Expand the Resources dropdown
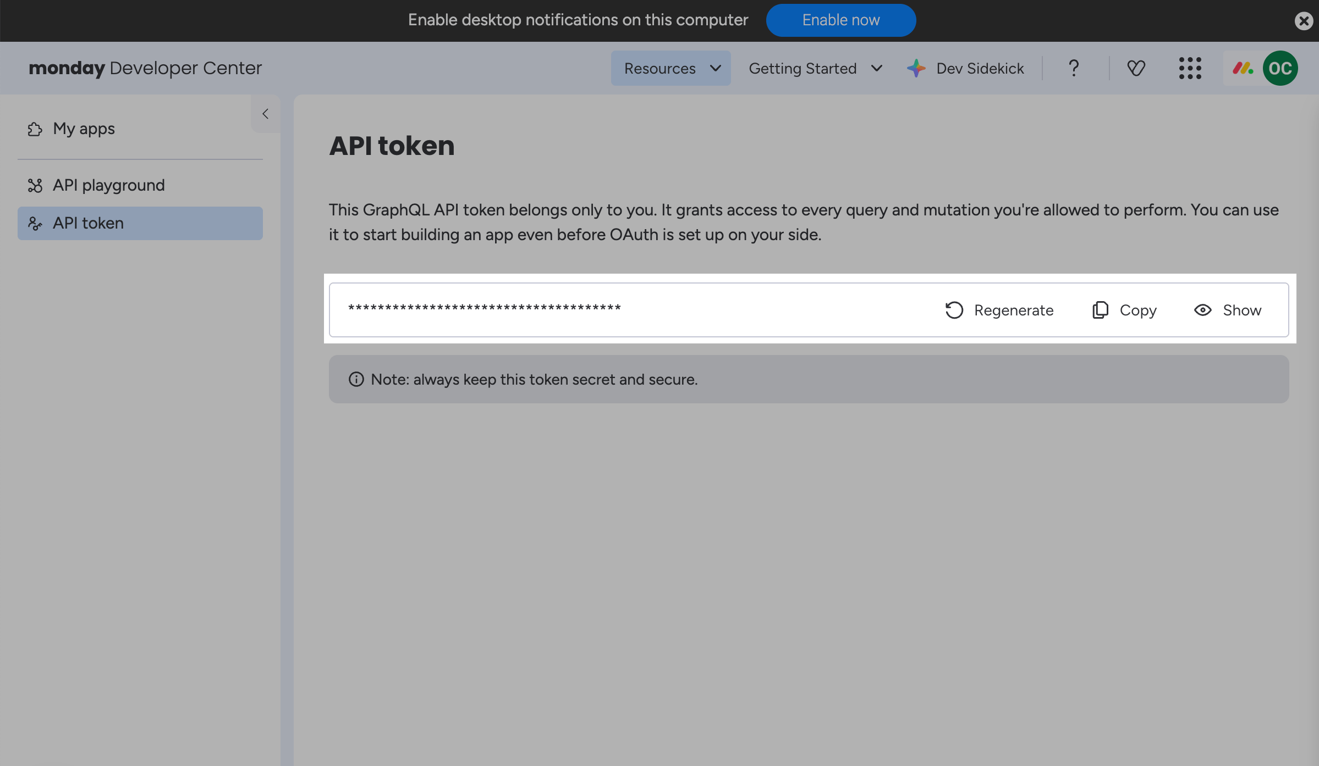Screen dimensions: 1319x766 click(x=671, y=68)
